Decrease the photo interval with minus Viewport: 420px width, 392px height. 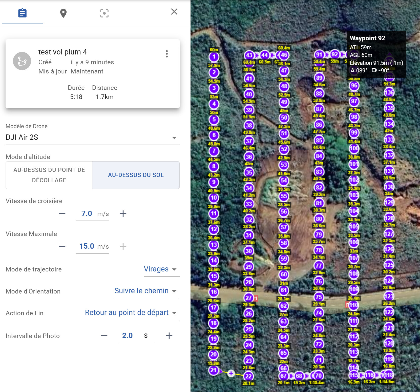104,336
